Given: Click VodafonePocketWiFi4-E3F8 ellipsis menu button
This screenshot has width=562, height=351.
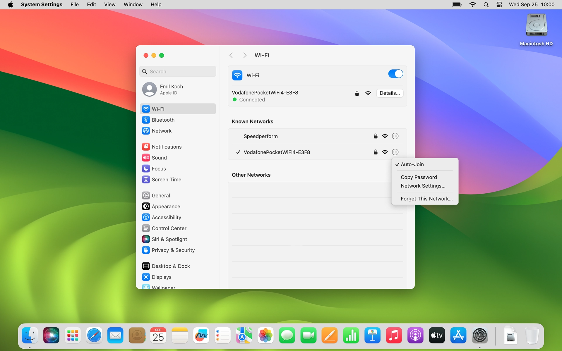Looking at the screenshot, I should [x=395, y=152].
